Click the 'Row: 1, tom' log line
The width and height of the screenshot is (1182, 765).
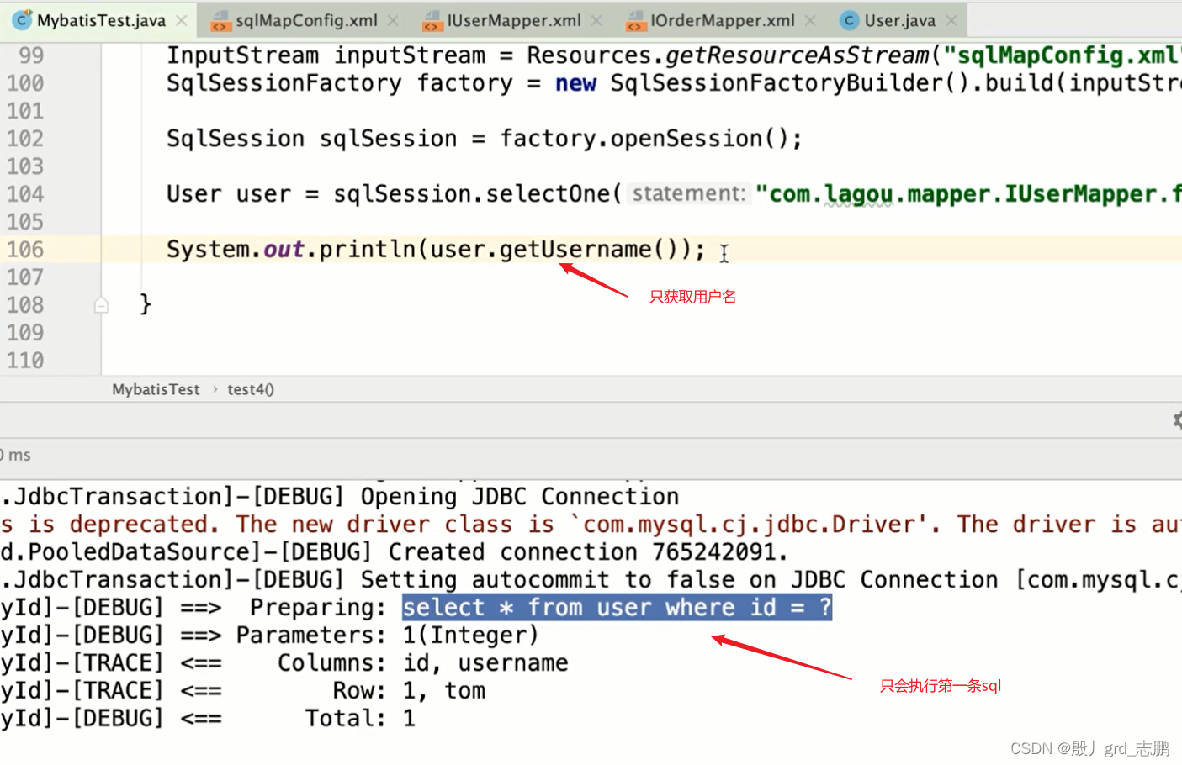point(409,691)
